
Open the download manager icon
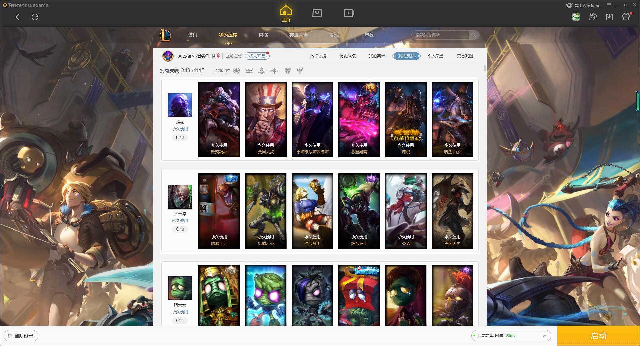609,17
